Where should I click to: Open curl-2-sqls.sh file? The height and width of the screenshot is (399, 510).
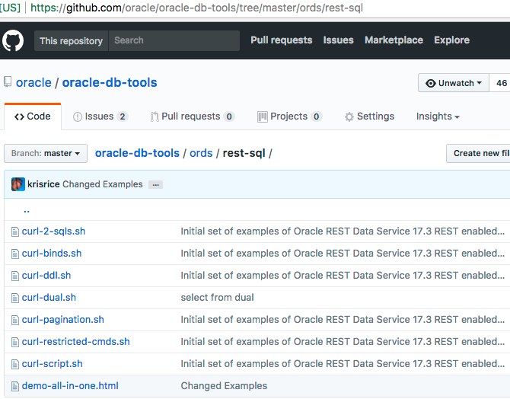click(x=54, y=231)
